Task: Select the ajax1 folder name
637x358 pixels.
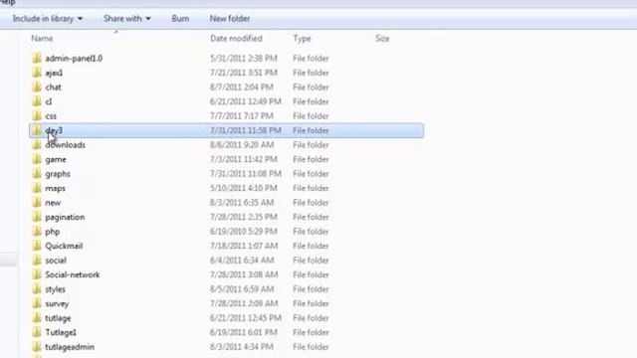Action: point(54,73)
